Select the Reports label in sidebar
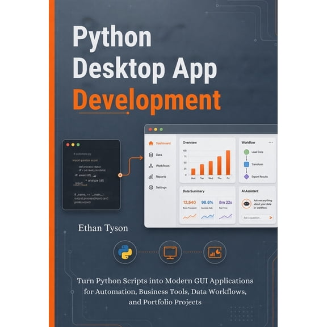The image size is (327, 327). pyautogui.click(x=161, y=177)
